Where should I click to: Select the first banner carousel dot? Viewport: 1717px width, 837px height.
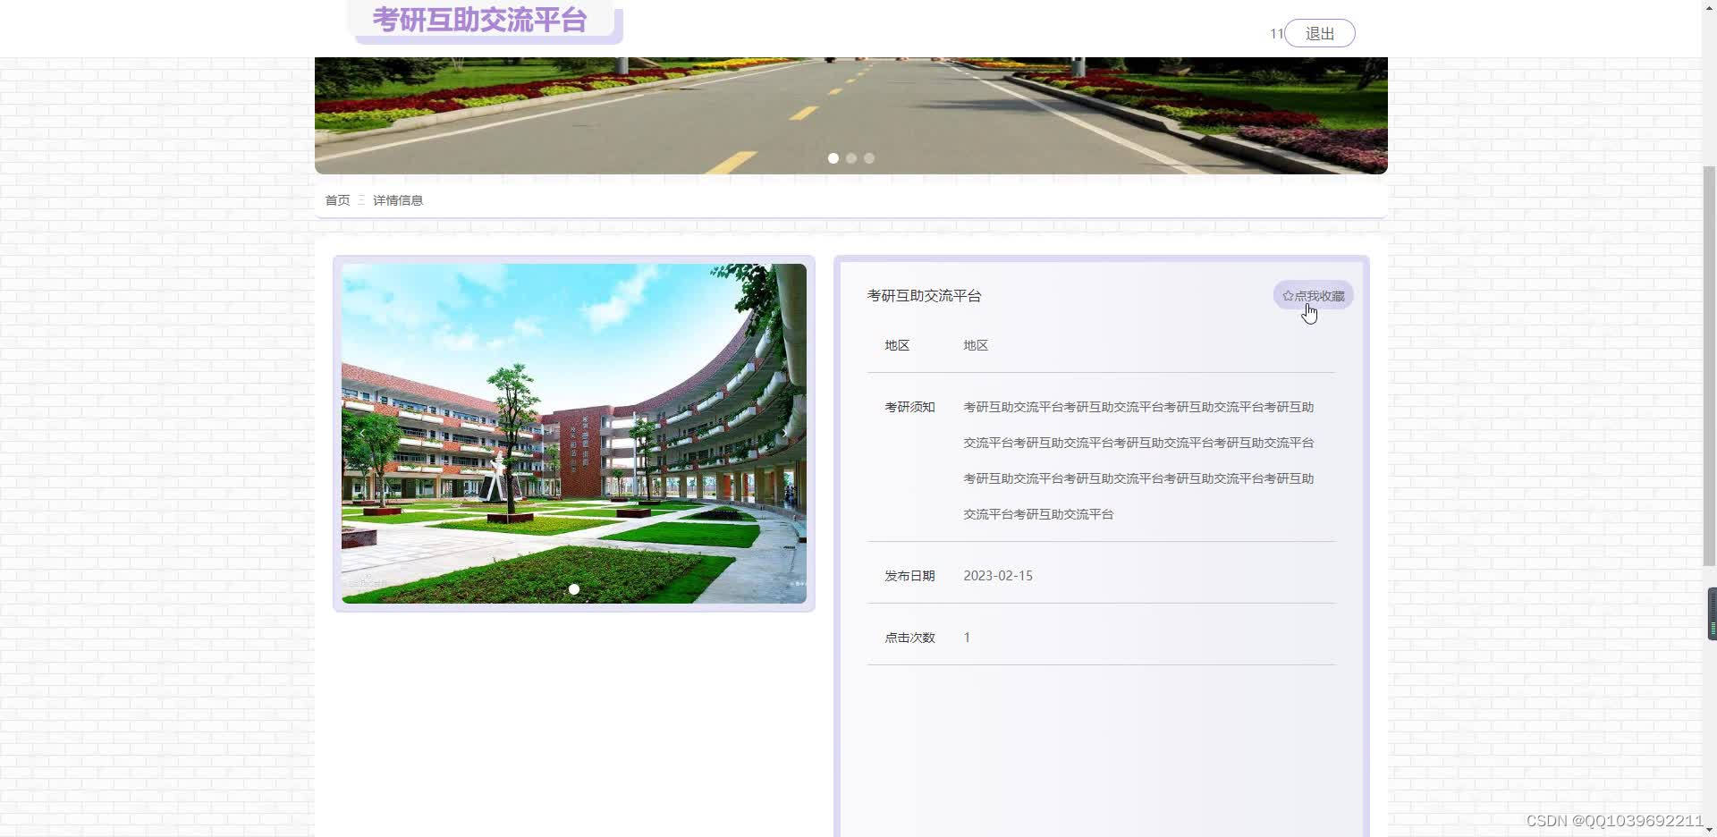[x=833, y=158]
